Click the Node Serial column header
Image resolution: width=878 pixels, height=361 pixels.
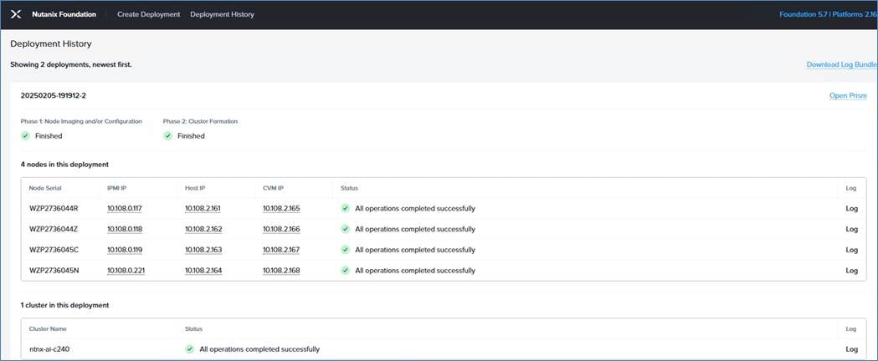[45, 188]
